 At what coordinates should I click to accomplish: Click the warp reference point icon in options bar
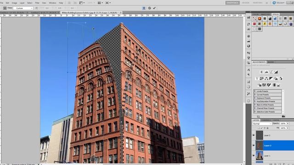(5, 8)
